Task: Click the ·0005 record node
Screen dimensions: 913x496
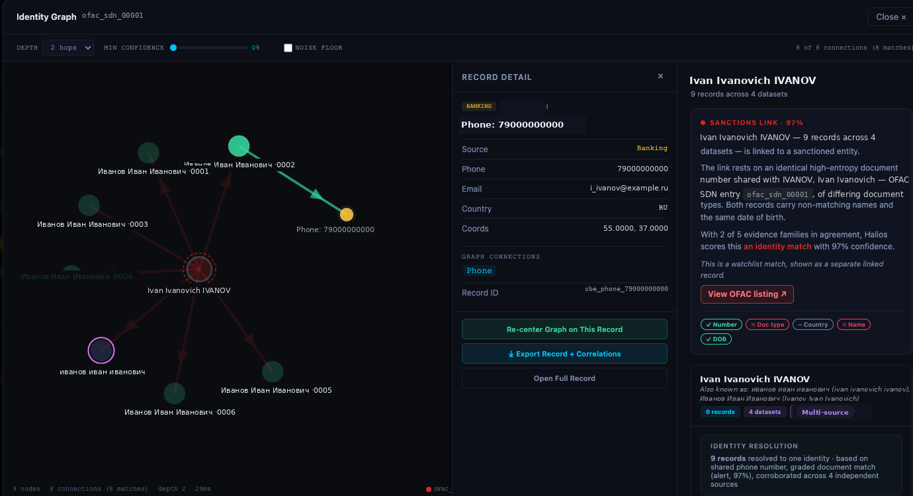Action: pyautogui.click(x=273, y=372)
